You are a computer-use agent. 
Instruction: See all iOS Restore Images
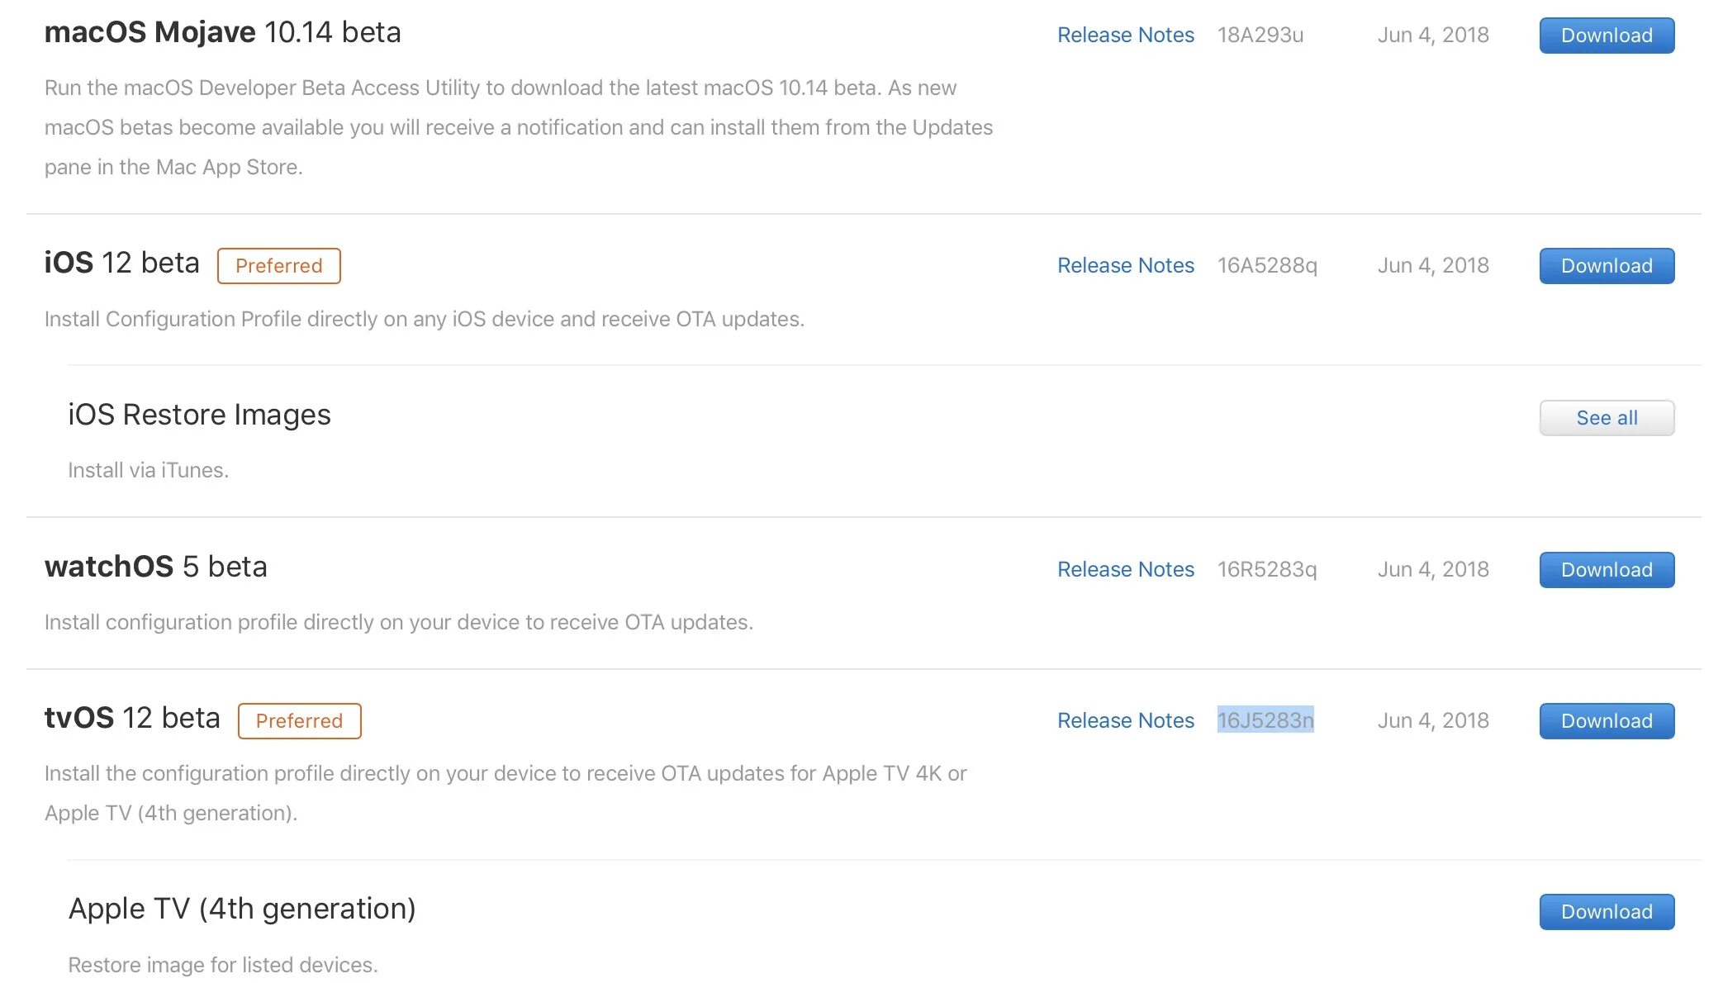pyautogui.click(x=1606, y=418)
